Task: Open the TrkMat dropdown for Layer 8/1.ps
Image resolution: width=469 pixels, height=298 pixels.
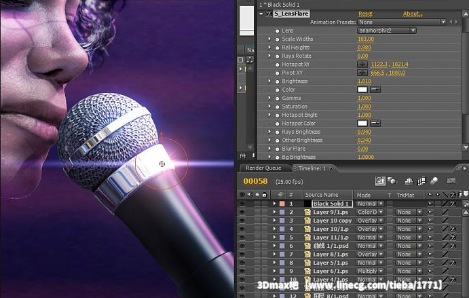Action: pyautogui.click(x=409, y=255)
